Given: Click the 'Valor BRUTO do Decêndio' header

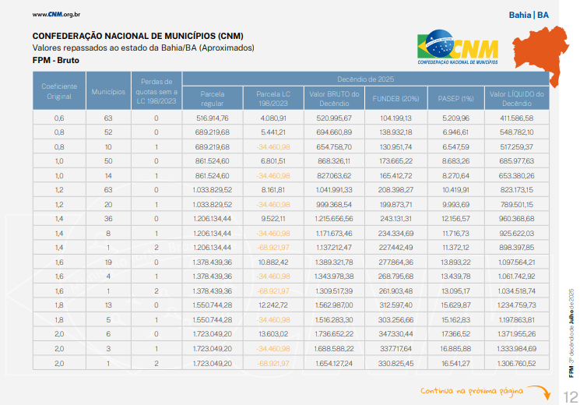Looking at the screenshot, I should click(335, 98).
